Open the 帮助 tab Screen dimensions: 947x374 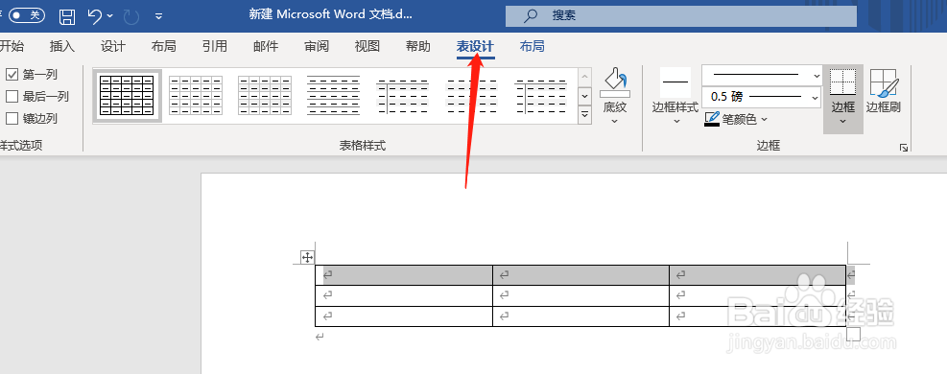(418, 46)
